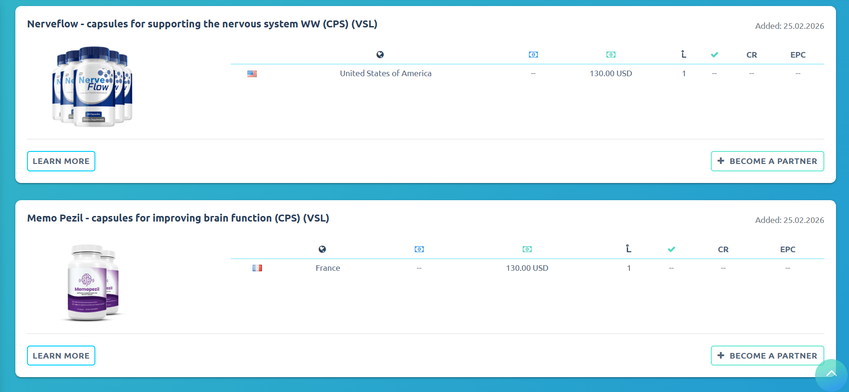849x392 pixels.
Task: Click the CR column header in Nerveflow table
Action: click(752, 55)
